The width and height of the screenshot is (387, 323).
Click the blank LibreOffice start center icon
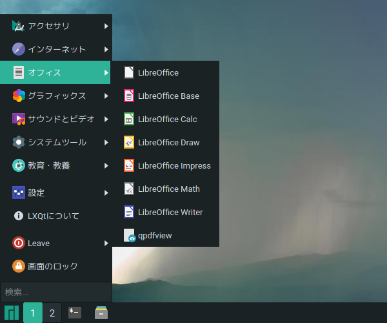pos(129,72)
